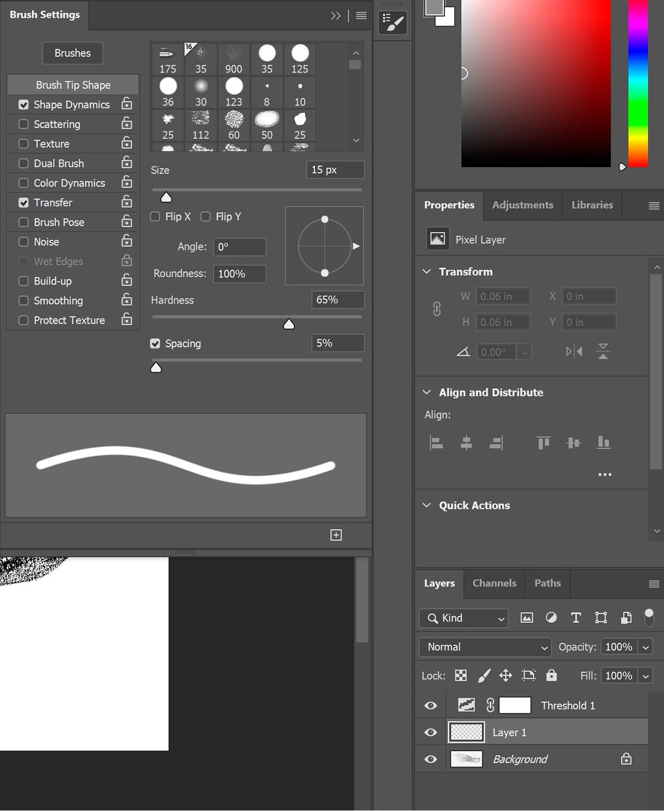This screenshot has width=664, height=811.
Task: Click lock image pixels brush icon
Action: [484, 675]
